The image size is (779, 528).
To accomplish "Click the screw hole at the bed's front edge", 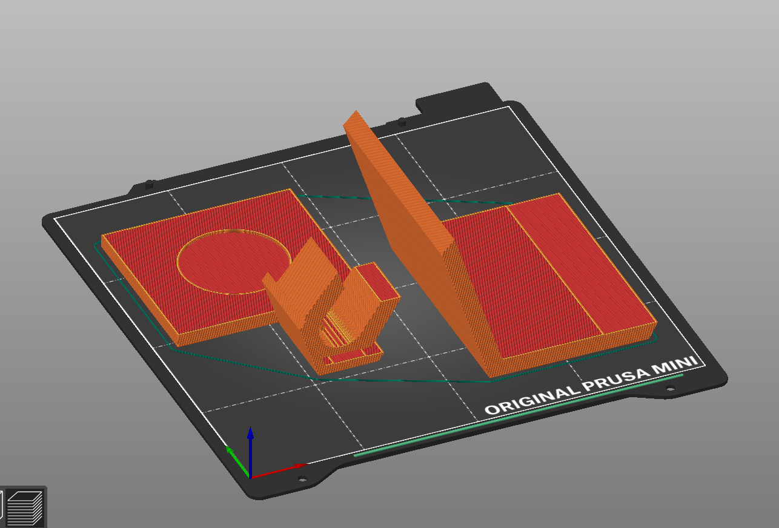I will click(303, 480).
